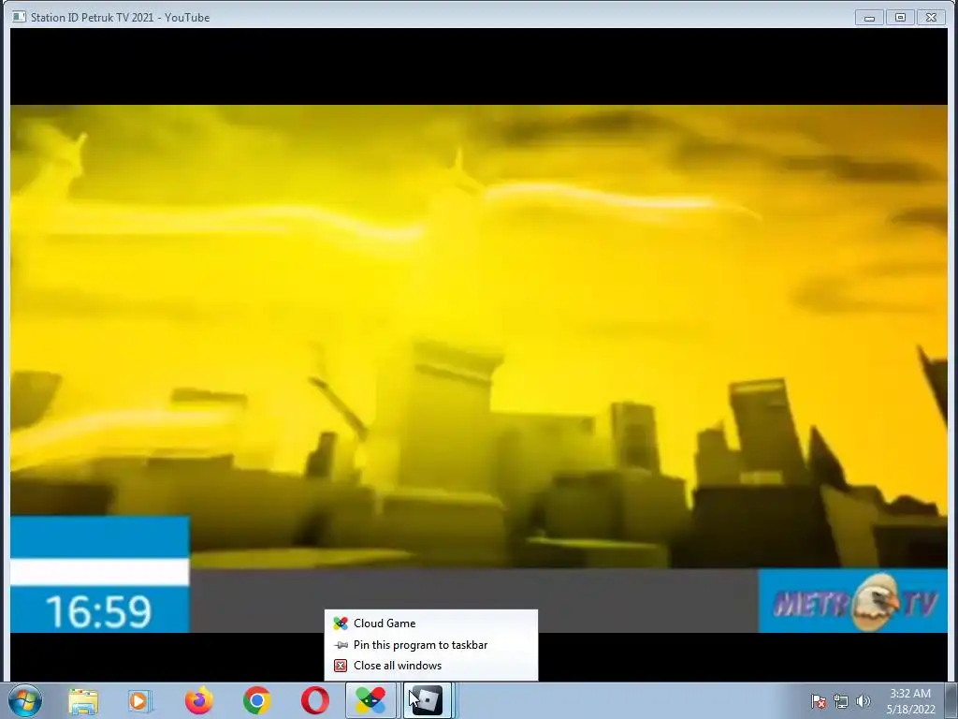The width and height of the screenshot is (958, 719).
Task: Open Opera browser from the taskbar
Action: pos(314,700)
